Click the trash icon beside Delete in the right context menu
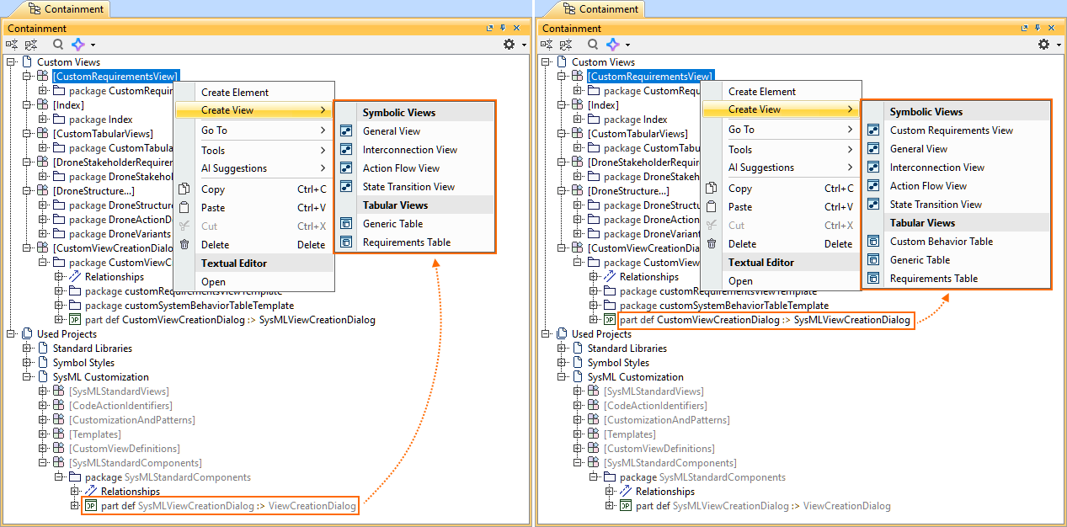This screenshot has width=1067, height=527. pos(712,244)
